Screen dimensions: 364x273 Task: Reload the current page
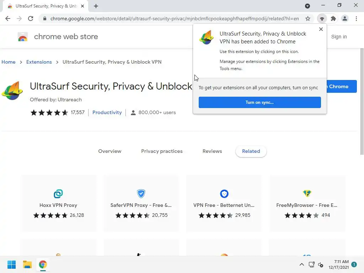point(31,18)
